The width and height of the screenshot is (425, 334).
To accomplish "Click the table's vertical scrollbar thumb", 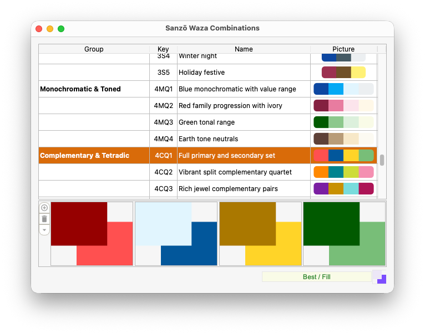I will click(x=382, y=160).
